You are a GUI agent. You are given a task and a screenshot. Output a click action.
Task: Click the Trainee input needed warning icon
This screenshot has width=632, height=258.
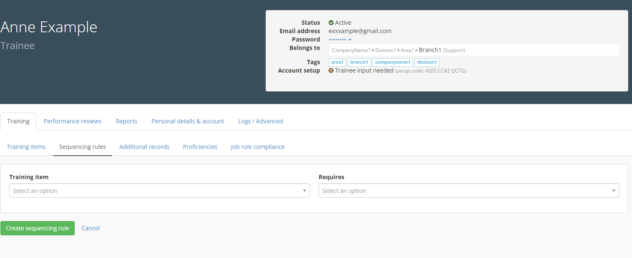pyautogui.click(x=331, y=70)
